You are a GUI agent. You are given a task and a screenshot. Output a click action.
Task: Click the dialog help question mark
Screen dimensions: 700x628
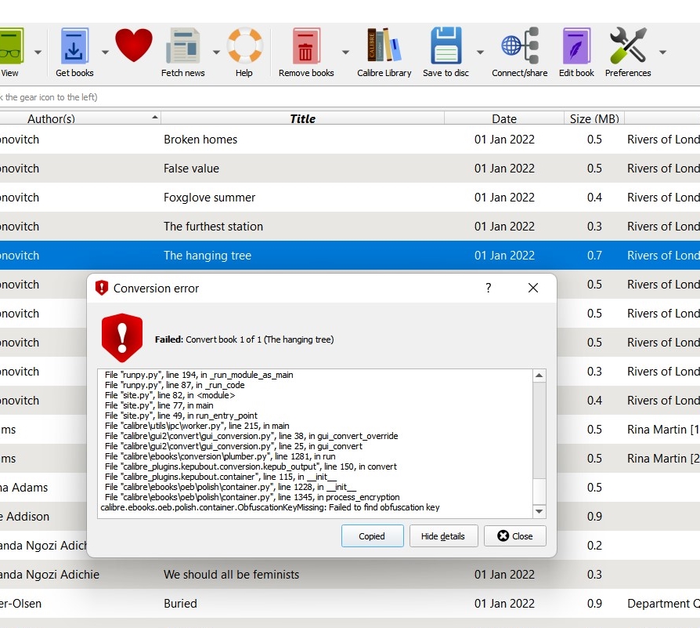coord(489,288)
